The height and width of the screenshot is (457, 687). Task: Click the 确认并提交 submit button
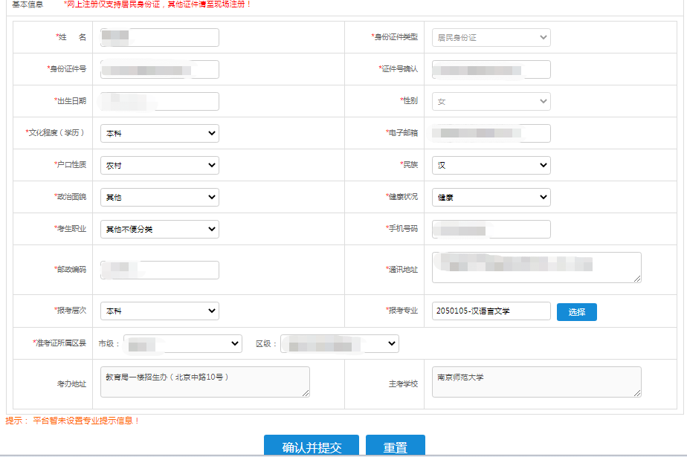pyautogui.click(x=312, y=446)
